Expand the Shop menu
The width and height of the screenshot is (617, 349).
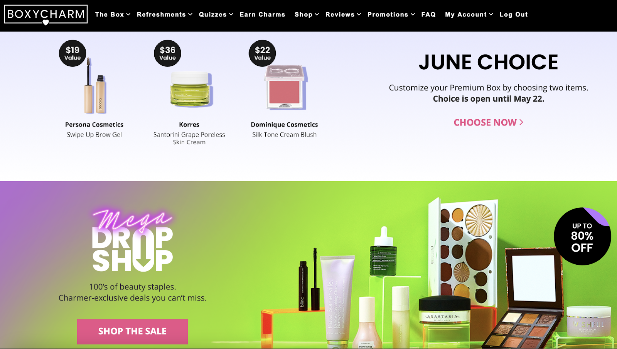307,15
